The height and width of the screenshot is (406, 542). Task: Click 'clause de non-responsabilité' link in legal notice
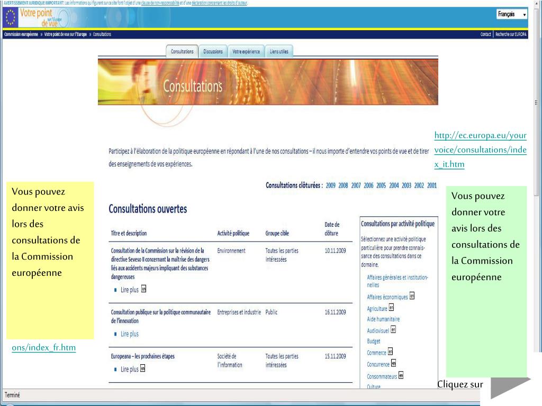(x=160, y=3)
